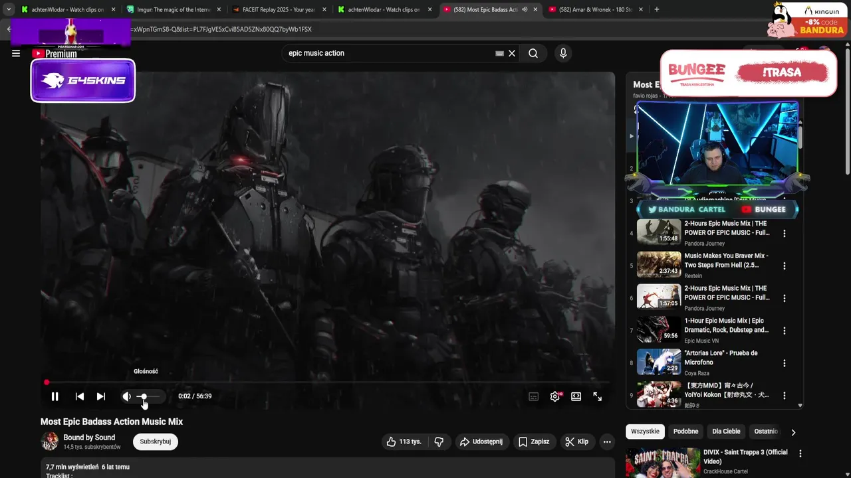Select the Ostatnio filter chip
851x478 pixels.
coord(765,432)
